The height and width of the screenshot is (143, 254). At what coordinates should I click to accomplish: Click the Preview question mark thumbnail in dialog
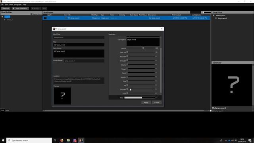pyautogui.click(x=62, y=96)
